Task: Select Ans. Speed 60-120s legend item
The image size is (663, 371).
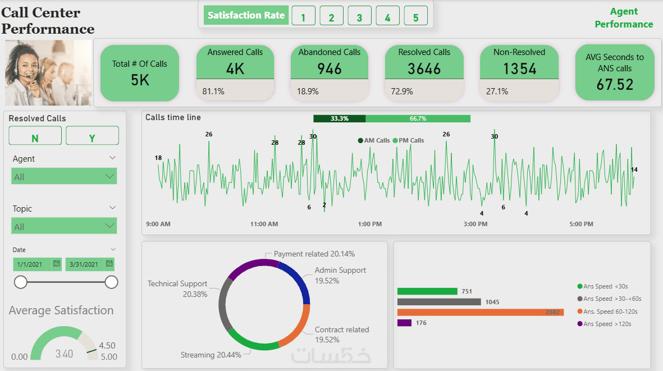Action: click(x=607, y=312)
